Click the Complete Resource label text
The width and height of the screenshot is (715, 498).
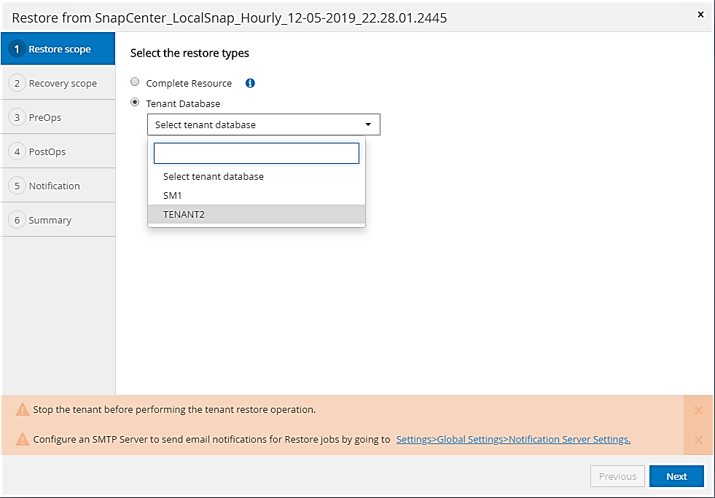189,84
